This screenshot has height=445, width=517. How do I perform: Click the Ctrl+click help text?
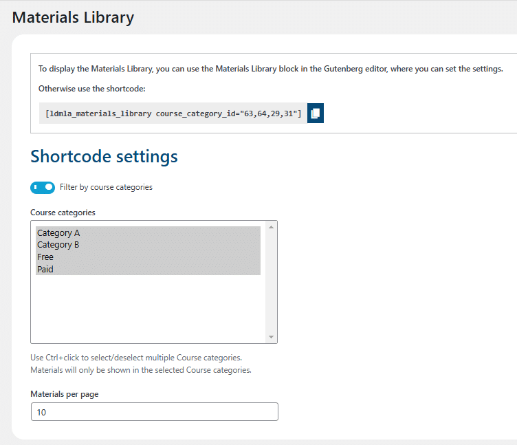point(136,358)
